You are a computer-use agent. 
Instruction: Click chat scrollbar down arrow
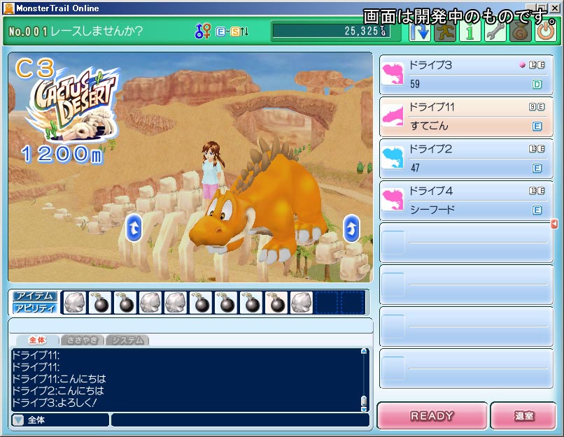coord(364,409)
